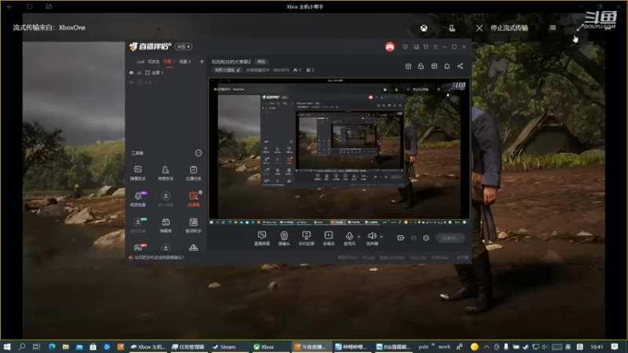
Task: Click the shield icon in 直播伴侣 title bar
Action: pos(405,47)
